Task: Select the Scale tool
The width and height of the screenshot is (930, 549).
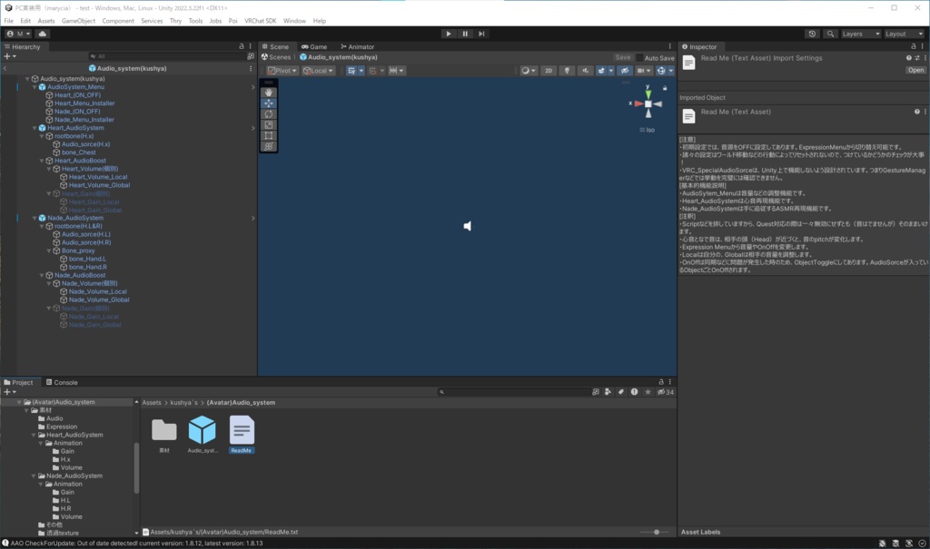Action: pos(269,125)
